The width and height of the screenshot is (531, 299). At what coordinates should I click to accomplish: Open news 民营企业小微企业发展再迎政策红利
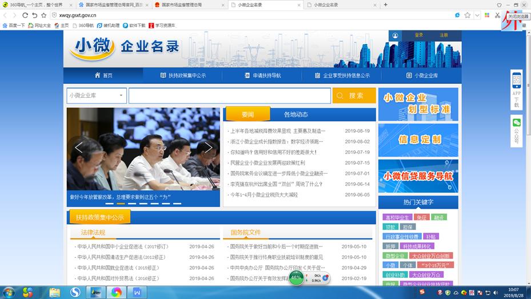coord(268,163)
